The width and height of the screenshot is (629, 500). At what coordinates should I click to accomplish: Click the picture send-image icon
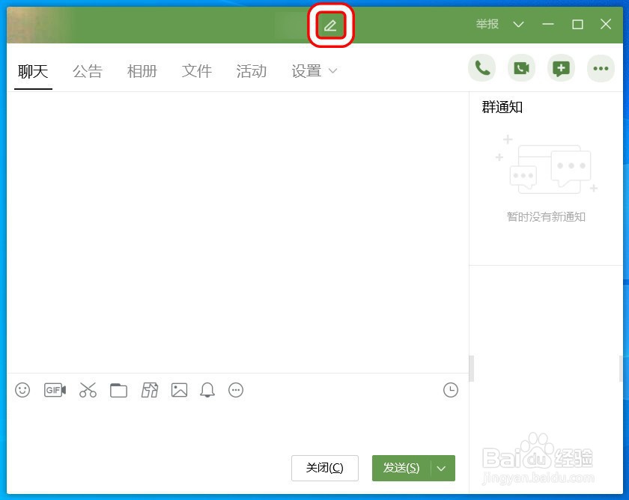pos(179,390)
